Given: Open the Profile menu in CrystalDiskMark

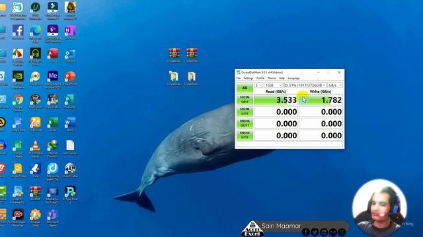Looking at the screenshot, I should click(x=260, y=78).
